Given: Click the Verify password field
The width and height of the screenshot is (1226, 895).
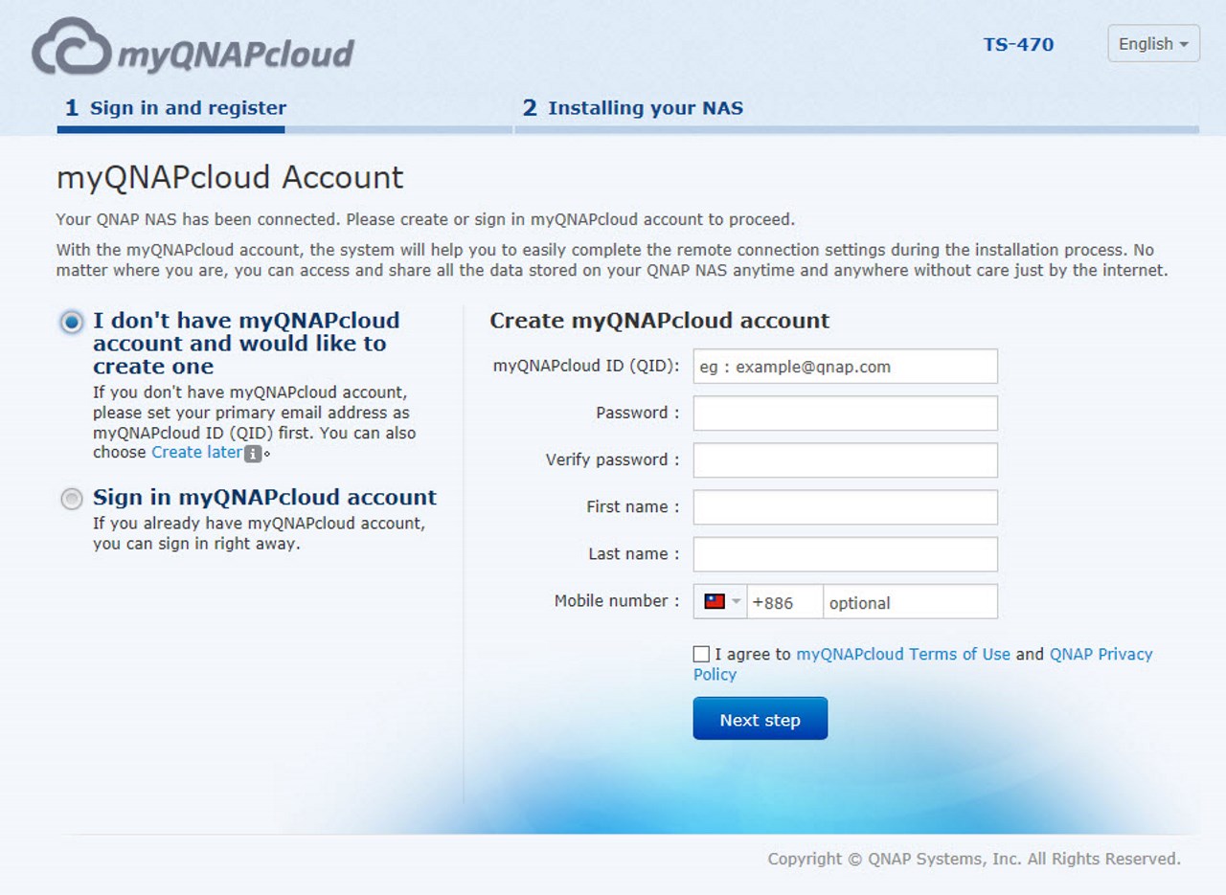Looking at the screenshot, I should [x=846, y=459].
